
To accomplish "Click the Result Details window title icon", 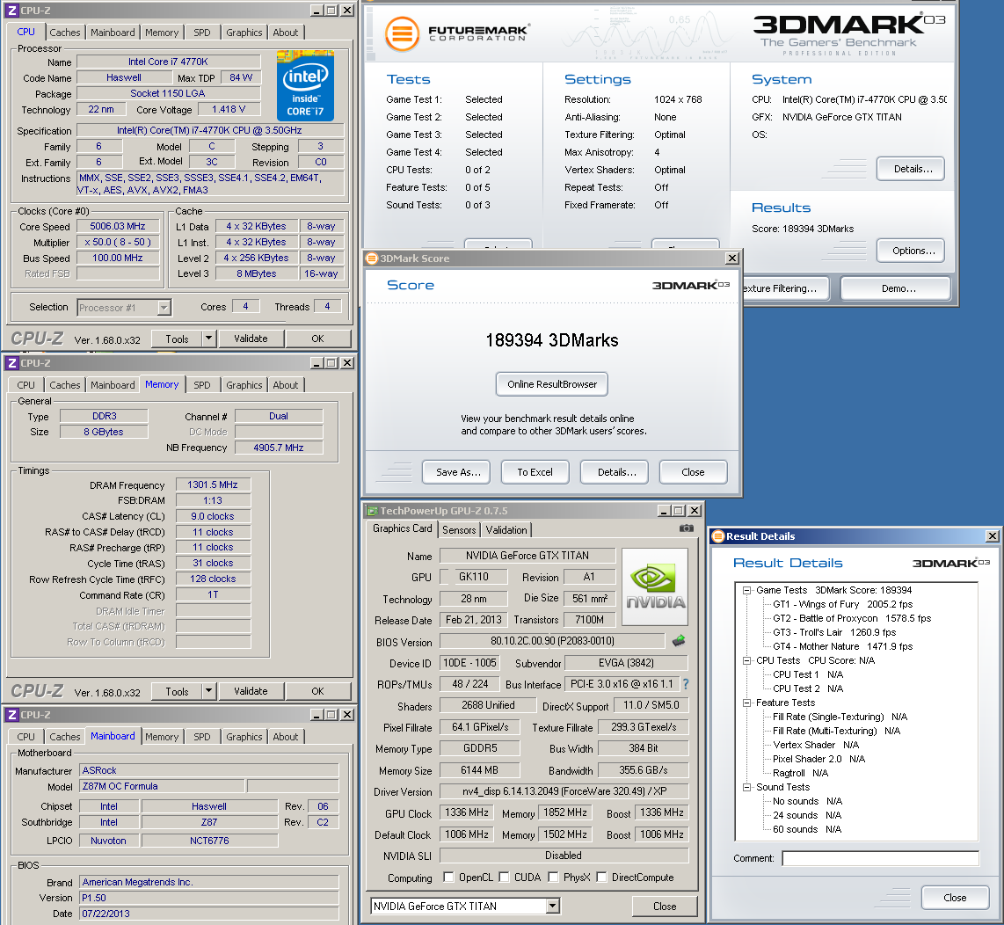I will [x=718, y=536].
